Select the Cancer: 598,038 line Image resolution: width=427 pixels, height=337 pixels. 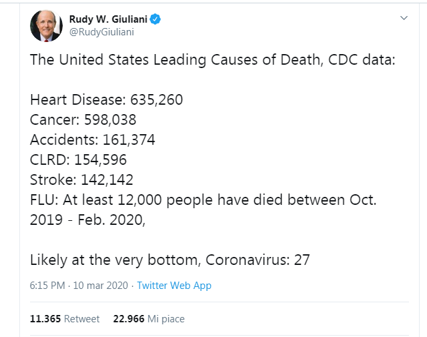(83, 120)
